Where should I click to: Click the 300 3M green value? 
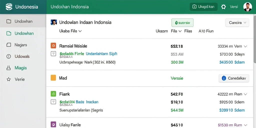(177, 62)
